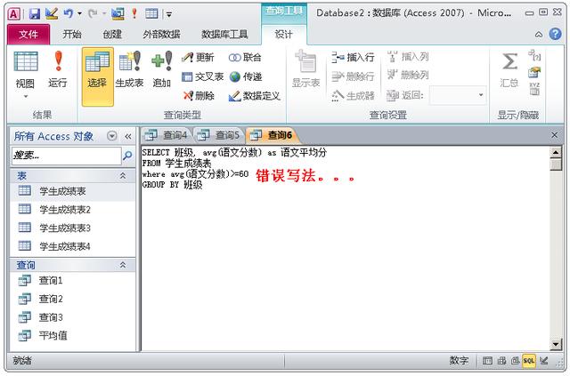
Task: Click the red exclamation Run icon in quick access toolbar
Action: coord(134,14)
